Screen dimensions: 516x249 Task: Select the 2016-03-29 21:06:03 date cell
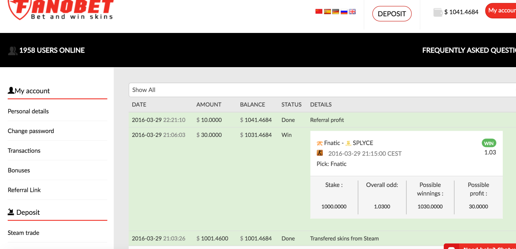point(158,135)
